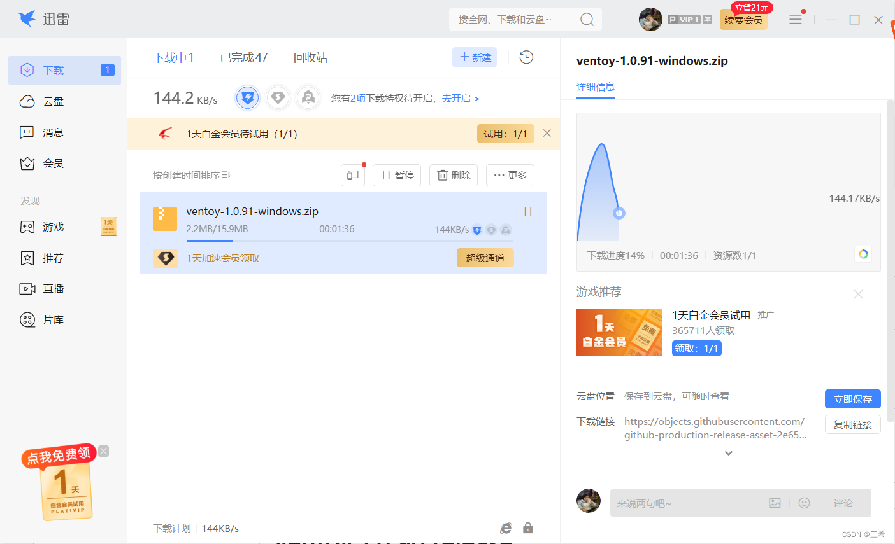Click the multi-select window icon button
The width and height of the screenshot is (895, 544).
point(353,175)
